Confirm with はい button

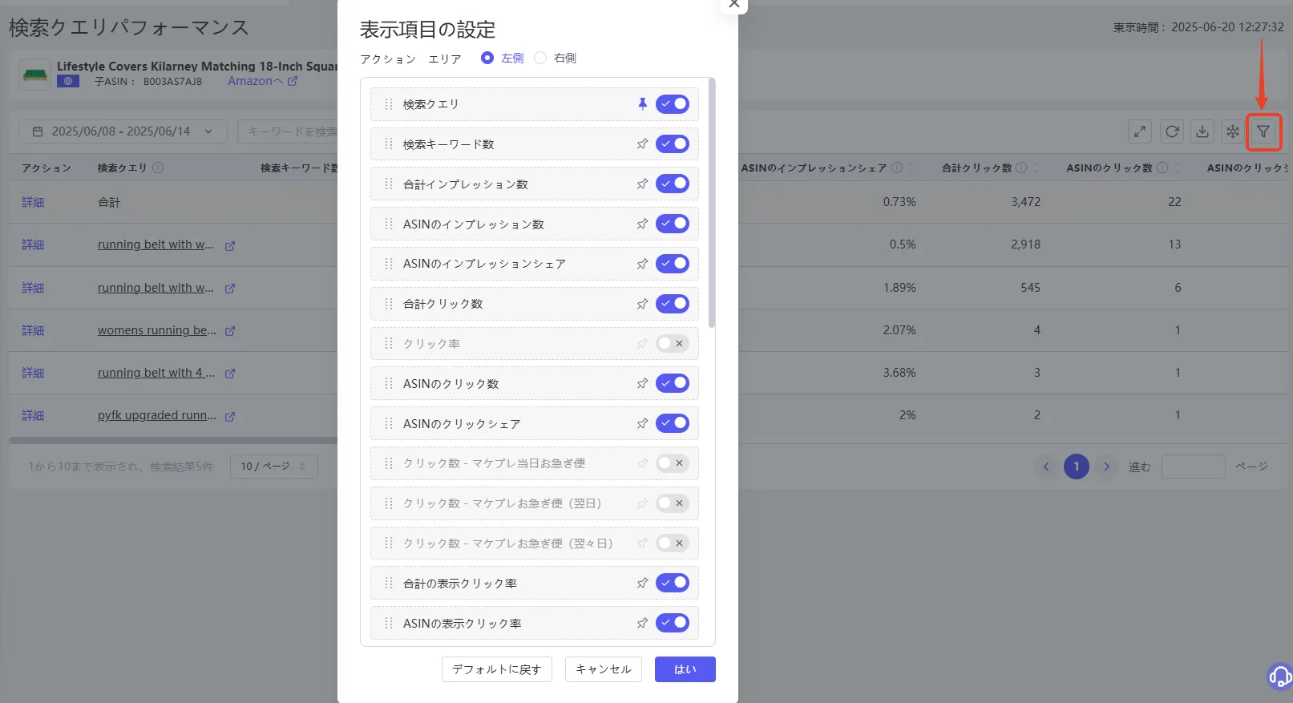click(x=685, y=669)
